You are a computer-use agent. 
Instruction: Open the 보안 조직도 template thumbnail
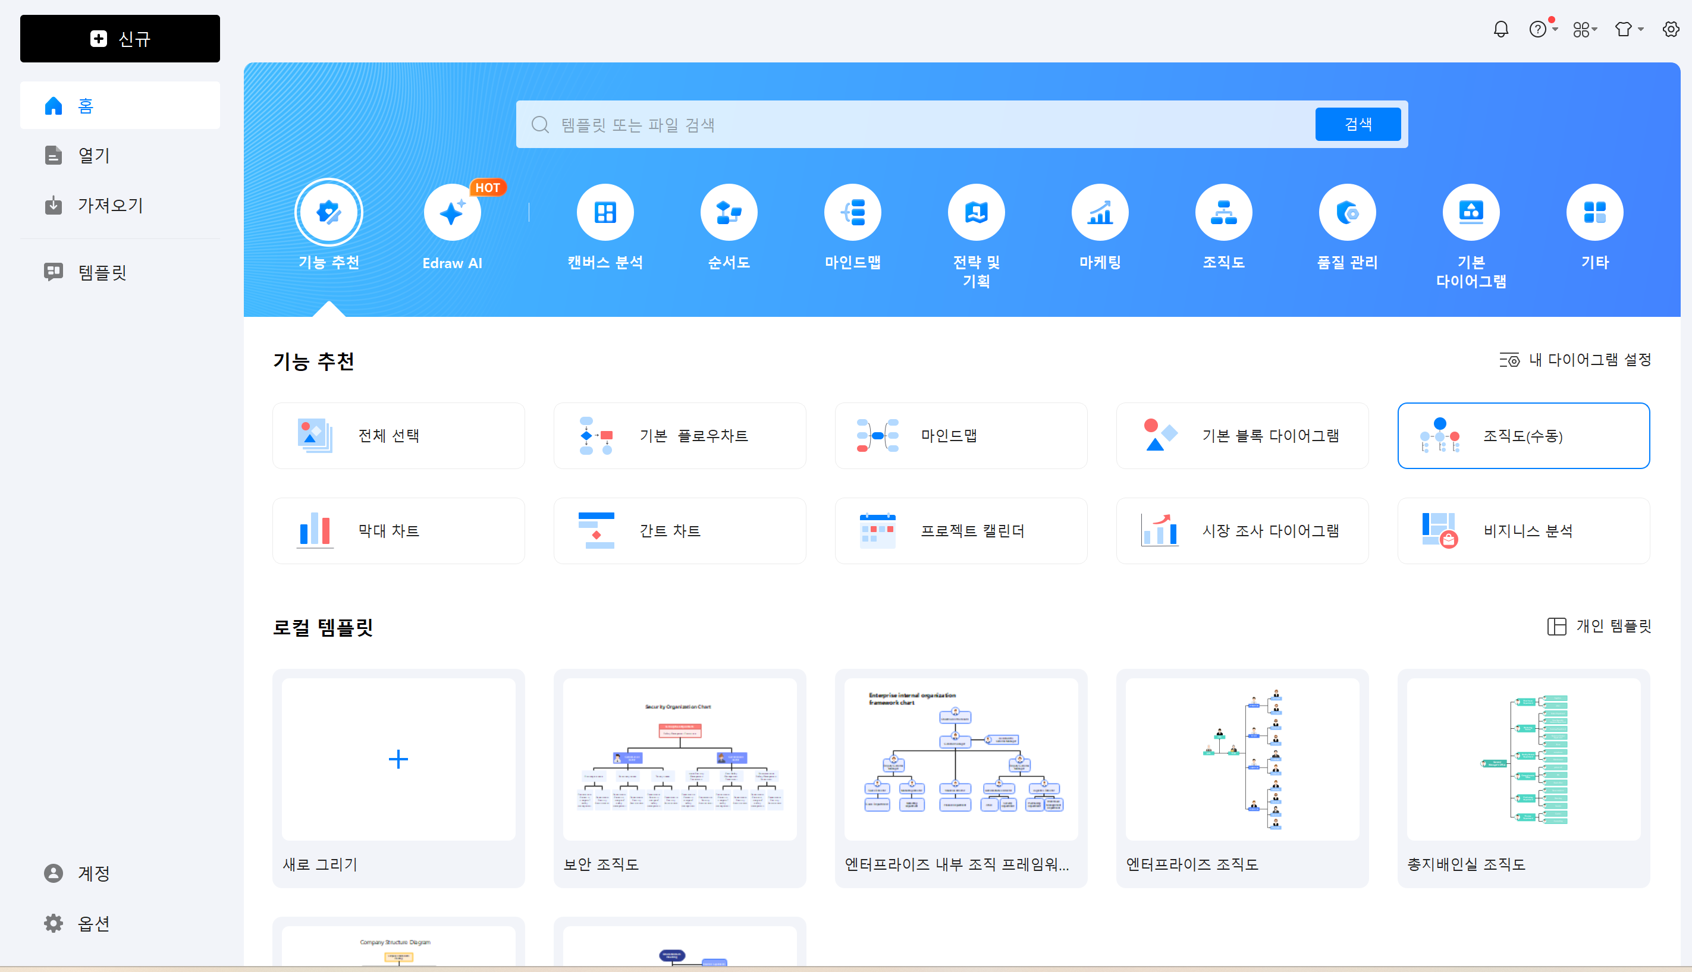point(680,760)
